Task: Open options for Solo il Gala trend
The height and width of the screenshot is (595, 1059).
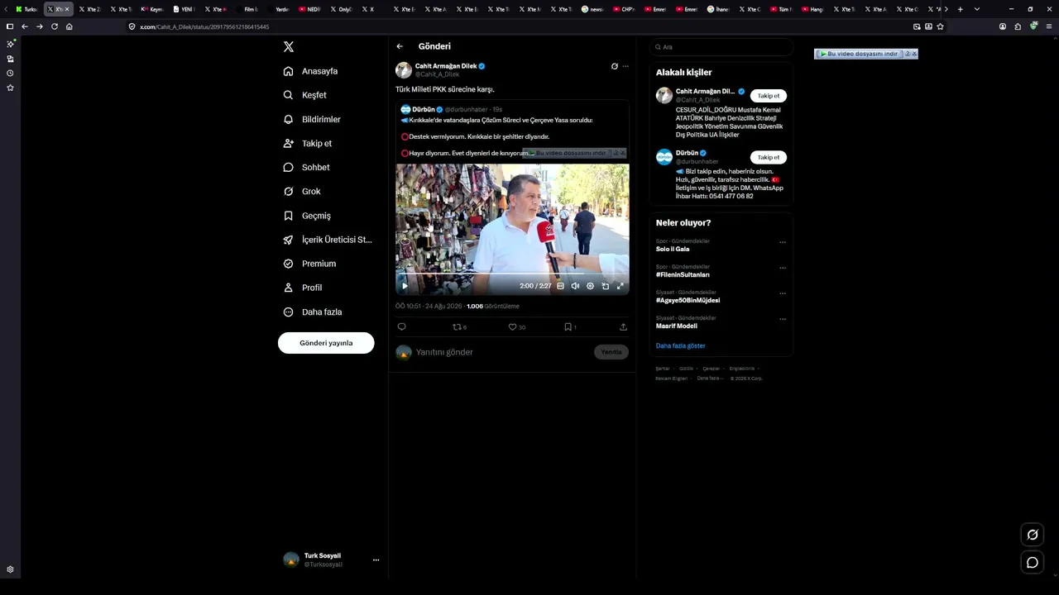Action: 783,242
